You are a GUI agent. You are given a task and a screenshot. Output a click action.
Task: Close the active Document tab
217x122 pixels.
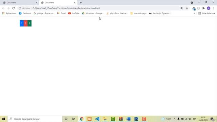tap(75, 3)
